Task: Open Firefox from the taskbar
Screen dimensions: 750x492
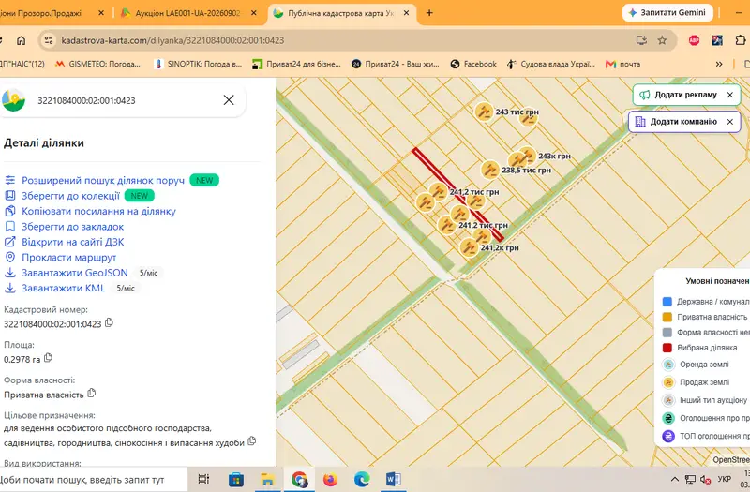Action: point(330,479)
